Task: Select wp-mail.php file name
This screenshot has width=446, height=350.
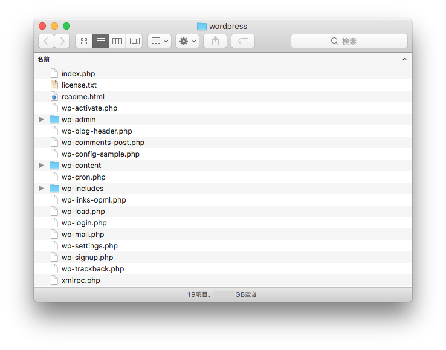Action: click(x=83, y=235)
